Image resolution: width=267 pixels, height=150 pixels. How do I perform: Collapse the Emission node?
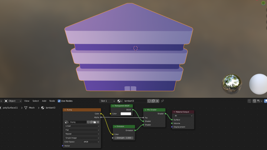tap(115, 127)
